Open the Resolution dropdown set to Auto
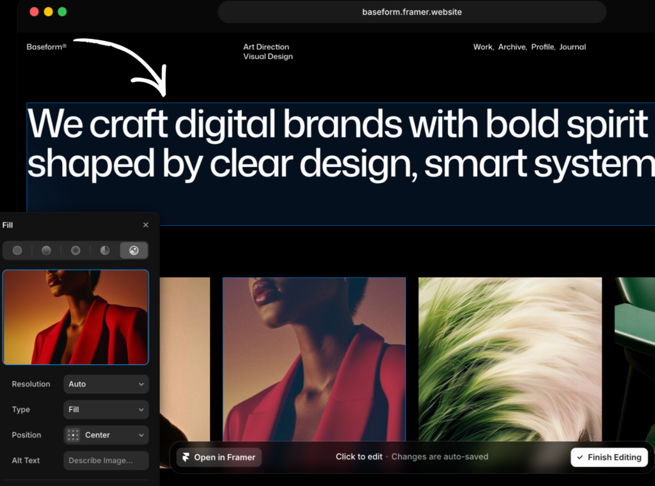 (x=106, y=384)
